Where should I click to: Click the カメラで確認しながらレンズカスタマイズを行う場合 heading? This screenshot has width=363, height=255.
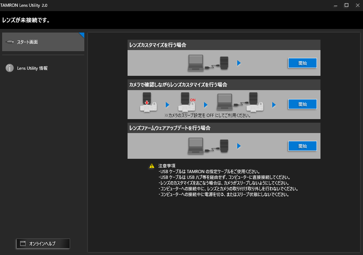click(x=178, y=85)
